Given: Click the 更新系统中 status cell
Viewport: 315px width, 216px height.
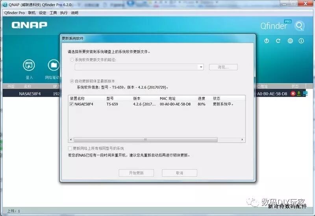Looking at the screenshot, I should click(x=223, y=104).
